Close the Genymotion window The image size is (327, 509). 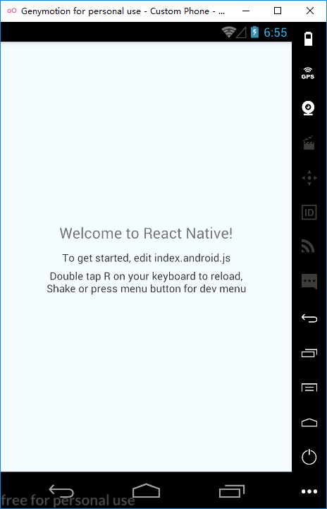[310, 11]
